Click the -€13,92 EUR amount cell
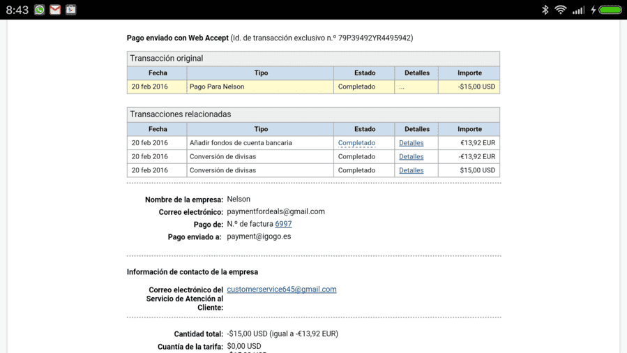Screen dimensions: 627x353 coord(469,156)
